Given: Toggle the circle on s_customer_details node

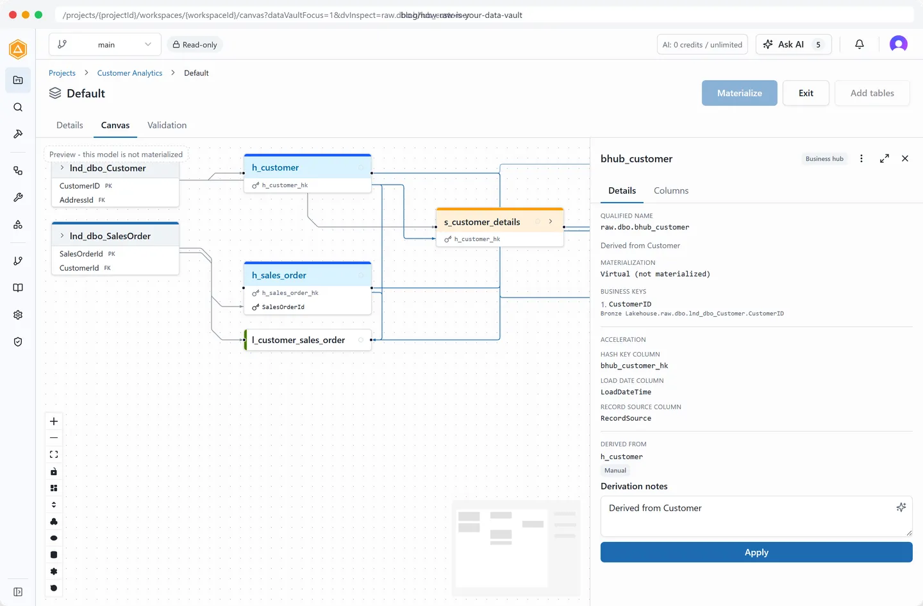Looking at the screenshot, I should pyautogui.click(x=538, y=222).
